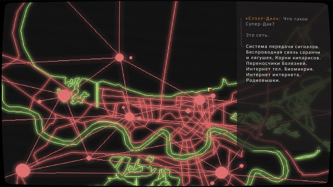Image resolution: width=333 pixels, height=187 pixels.
Task: Click the «Супер-Дак?» line of the question
Action: click(260, 24)
